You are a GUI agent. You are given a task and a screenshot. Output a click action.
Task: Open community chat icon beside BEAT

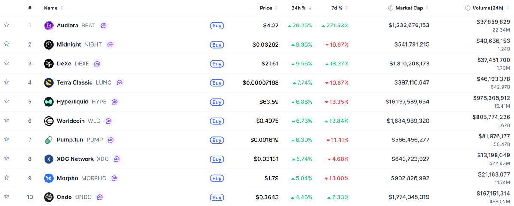click(103, 26)
